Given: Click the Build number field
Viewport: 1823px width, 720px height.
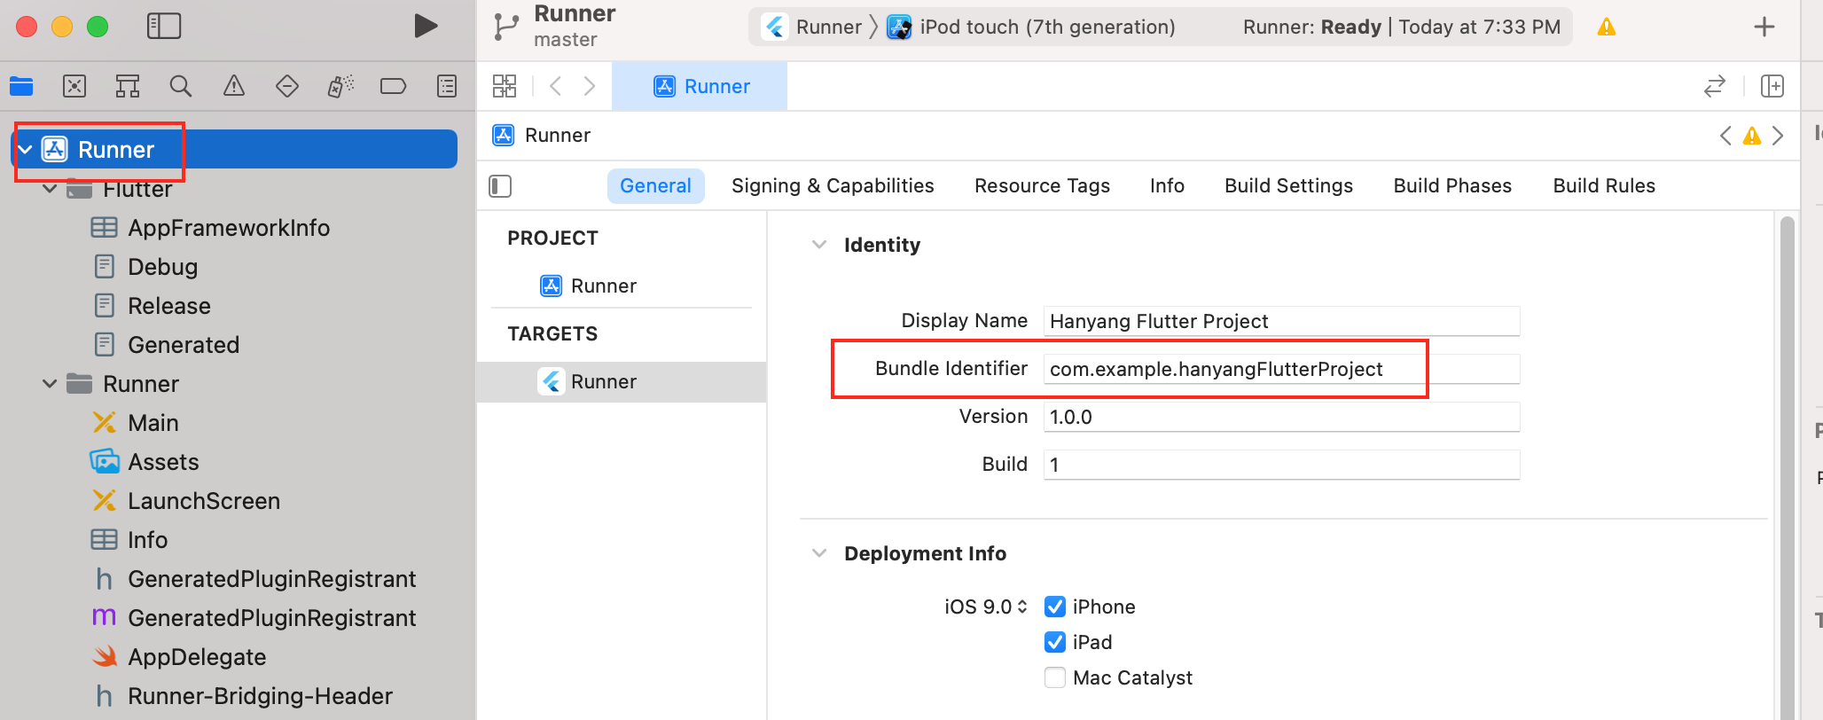Looking at the screenshot, I should pyautogui.click(x=1281, y=465).
